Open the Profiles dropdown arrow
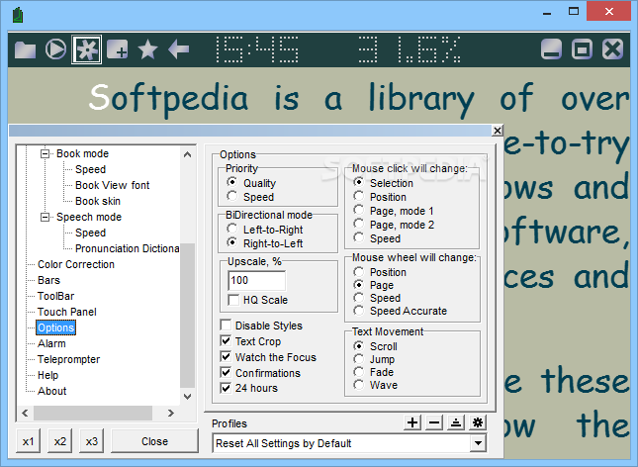The height and width of the screenshot is (467, 638). [x=478, y=443]
